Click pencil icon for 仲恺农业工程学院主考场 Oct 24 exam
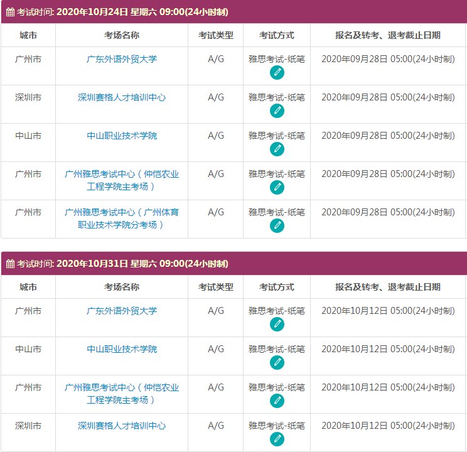 [x=277, y=188]
